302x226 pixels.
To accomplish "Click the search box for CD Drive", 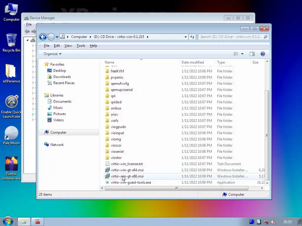I will [231, 37].
